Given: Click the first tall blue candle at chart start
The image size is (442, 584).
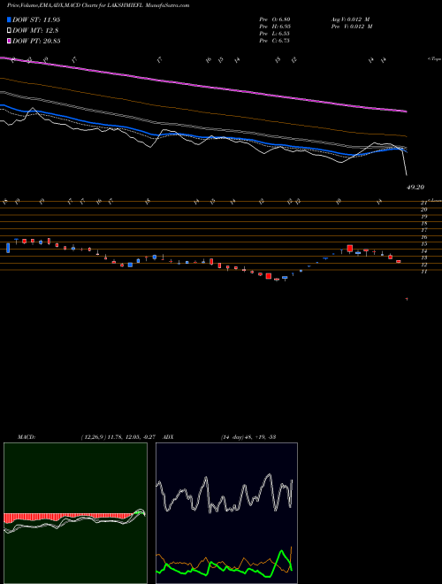Looking at the screenshot, I should click(x=8, y=248).
